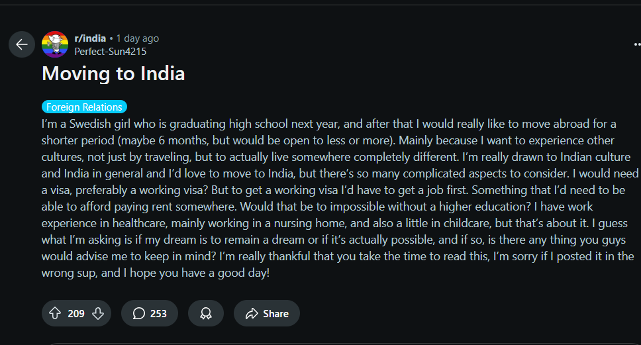This screenshot has height=345, width=641.
Task: Click the Foreign Relations flair tag
Action: 84,107
